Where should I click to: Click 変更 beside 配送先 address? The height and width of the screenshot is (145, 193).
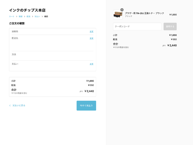point(91,38)
